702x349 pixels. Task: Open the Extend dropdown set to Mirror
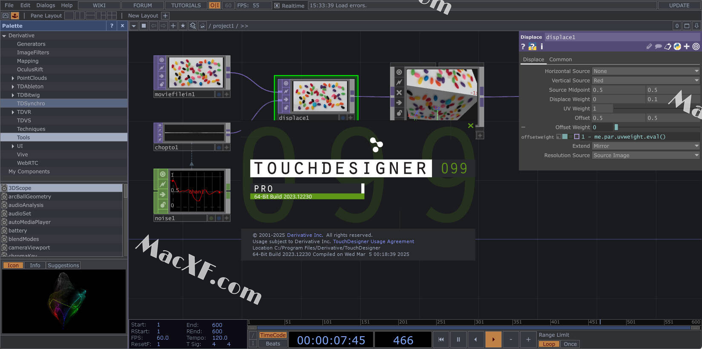coord(646,146)
